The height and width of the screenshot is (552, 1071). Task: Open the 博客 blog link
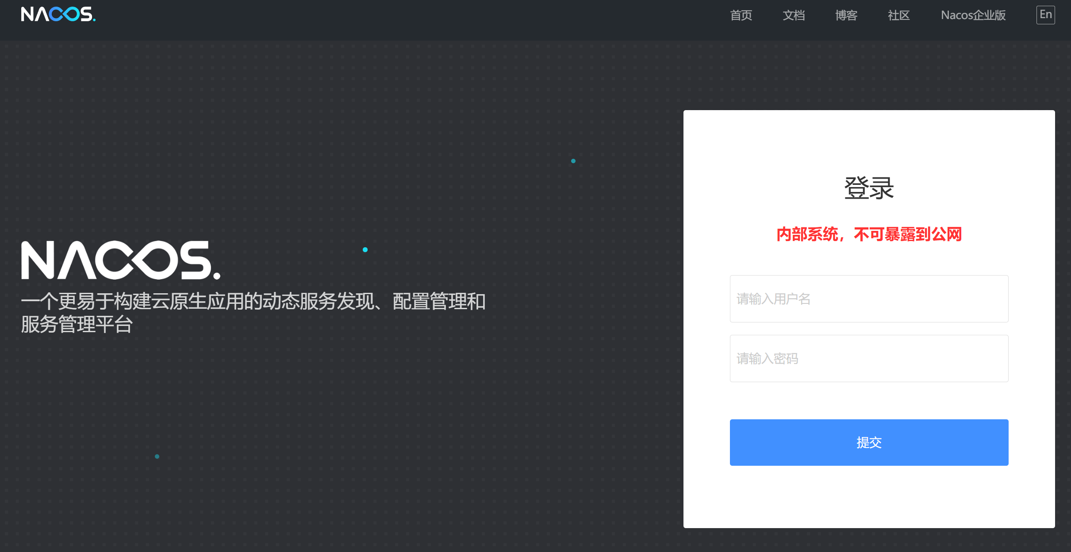(x=846, y=15)
